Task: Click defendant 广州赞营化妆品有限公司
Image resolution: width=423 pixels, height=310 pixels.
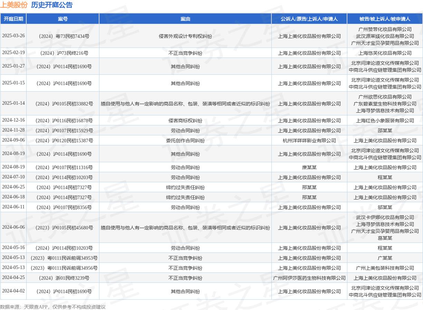Action: tap(385, 29)
